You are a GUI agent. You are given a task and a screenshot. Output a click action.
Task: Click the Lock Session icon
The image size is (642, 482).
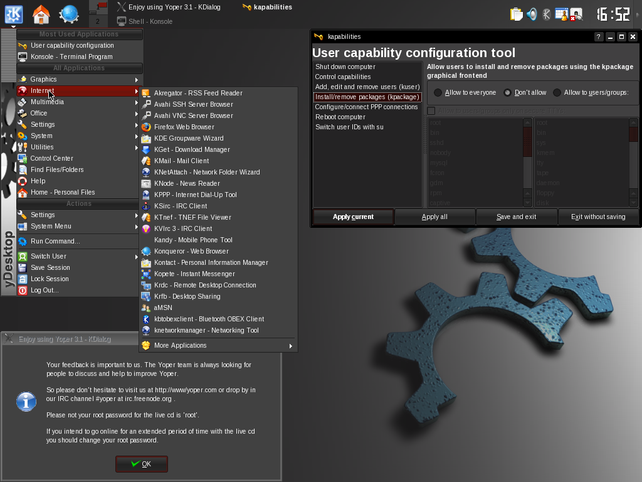point(23,279)
